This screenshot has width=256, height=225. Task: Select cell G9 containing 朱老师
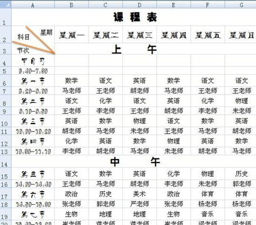pyautogui.click(x=240, y=111)
